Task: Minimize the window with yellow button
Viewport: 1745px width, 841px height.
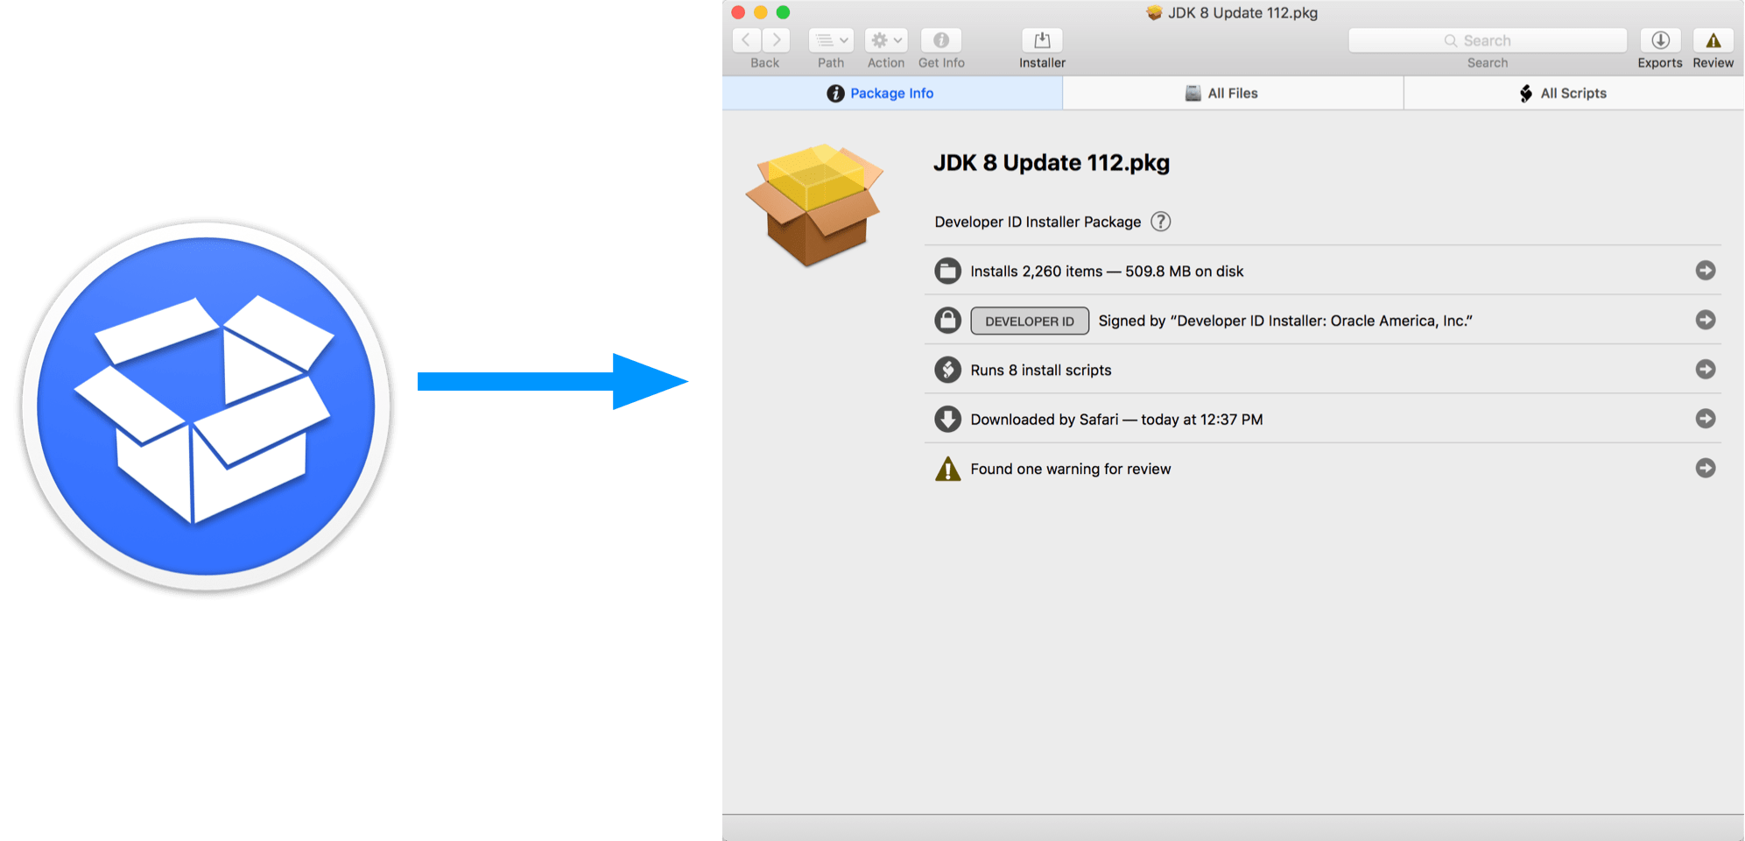Action: click(x=761, y=12)
